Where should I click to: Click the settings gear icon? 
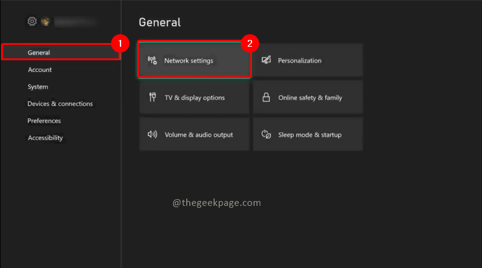point(32,22)
